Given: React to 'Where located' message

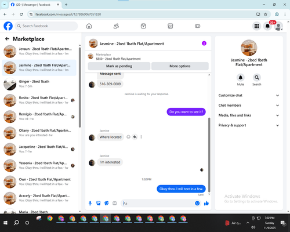Looking at the screenshot, I should pyautogui.click(x=128, y=137).
